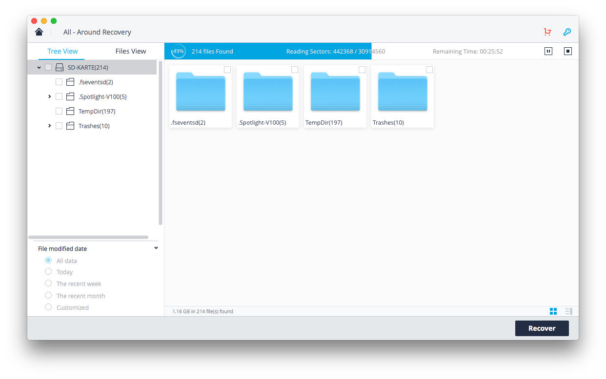Select the .Spotlight-V100(5) tree row label
The height and width of the screenshot is (379, 606).
[x=102, y=96]
